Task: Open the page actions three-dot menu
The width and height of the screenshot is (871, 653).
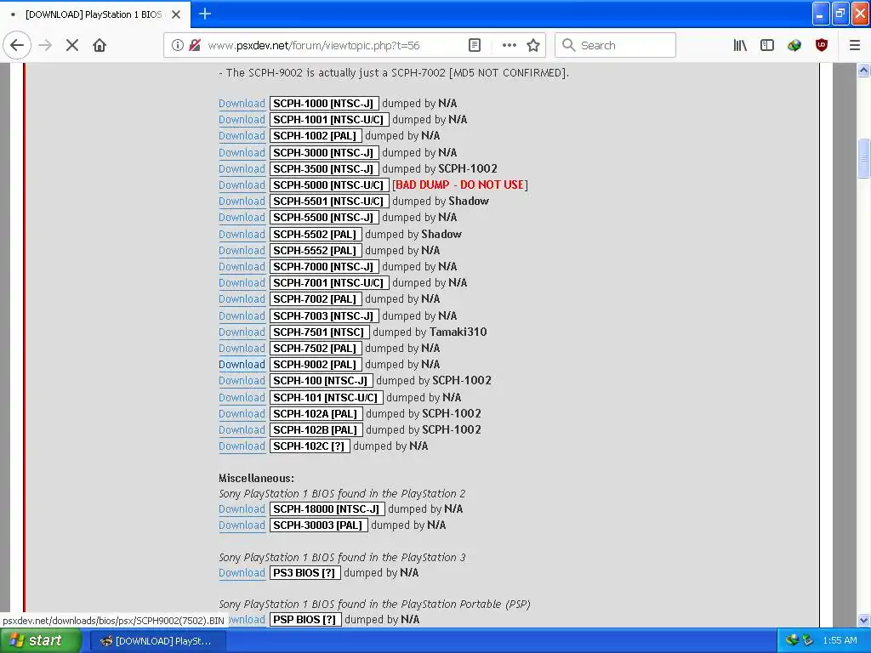Action: click(509, 45)
